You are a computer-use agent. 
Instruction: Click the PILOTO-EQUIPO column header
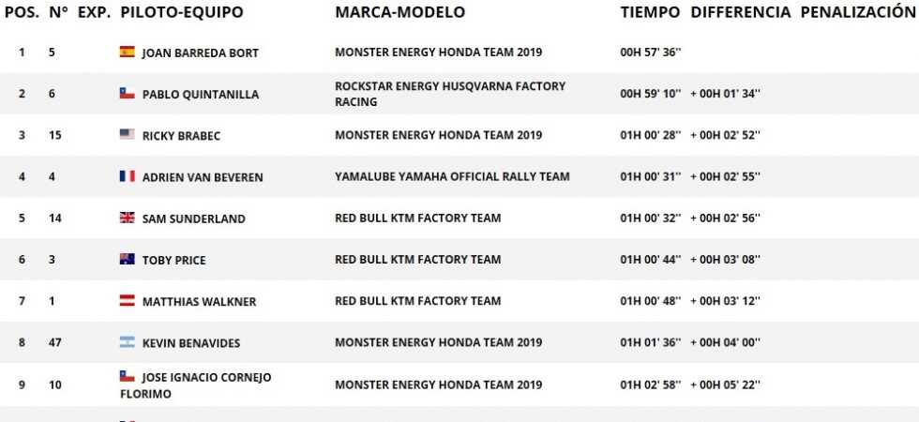click(181, 12)
